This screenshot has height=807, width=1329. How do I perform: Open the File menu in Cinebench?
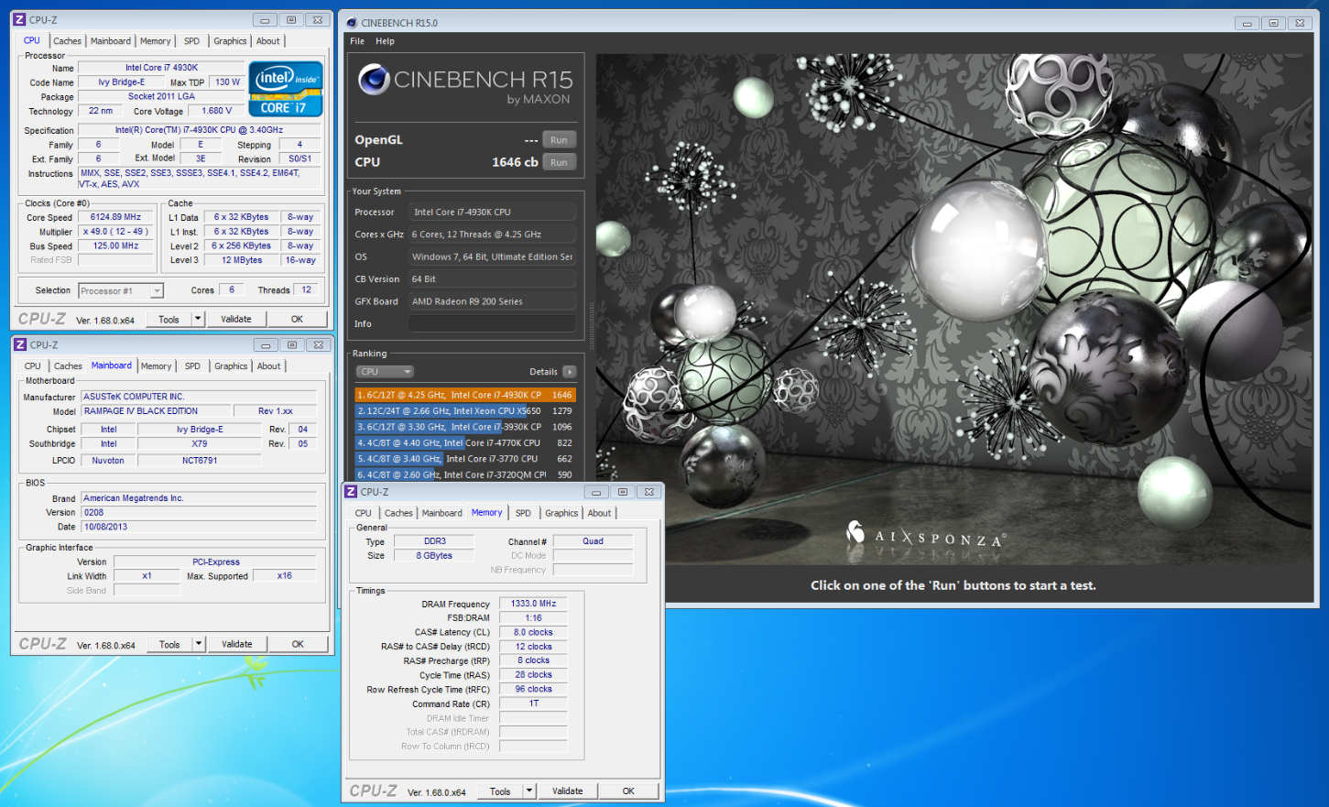coord(357,41)
